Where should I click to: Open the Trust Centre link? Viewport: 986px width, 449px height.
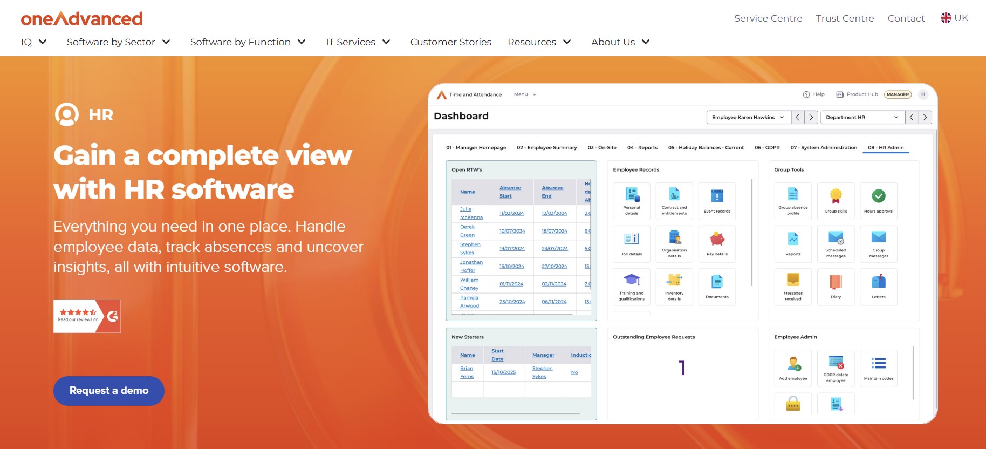click(845, 18)
